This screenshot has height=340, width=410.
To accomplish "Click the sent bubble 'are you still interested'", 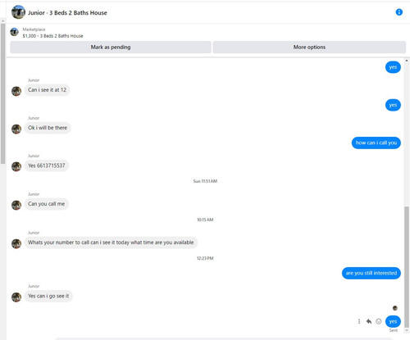I will coord(371,273).
